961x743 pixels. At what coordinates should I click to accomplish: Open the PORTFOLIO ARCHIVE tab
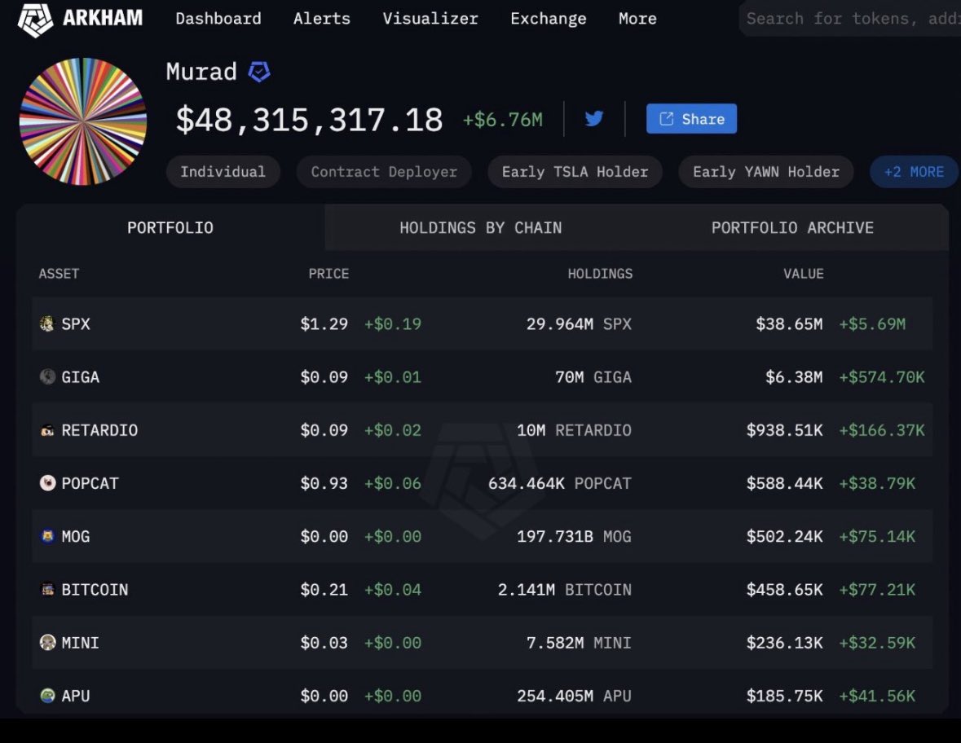[792, 228]
